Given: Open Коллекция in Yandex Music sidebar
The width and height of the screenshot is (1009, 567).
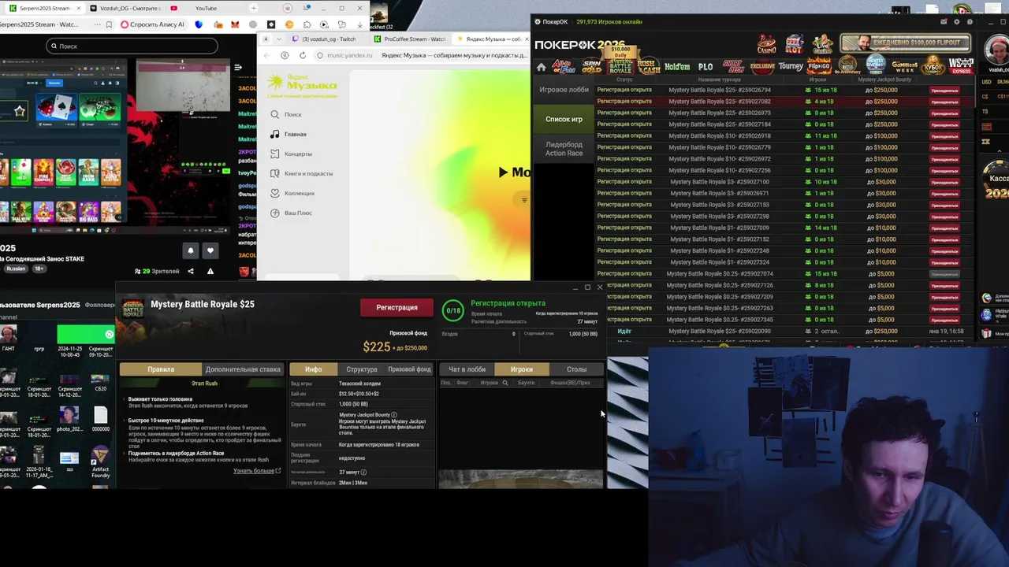Looking at the screenshot, I should (292, 193).
